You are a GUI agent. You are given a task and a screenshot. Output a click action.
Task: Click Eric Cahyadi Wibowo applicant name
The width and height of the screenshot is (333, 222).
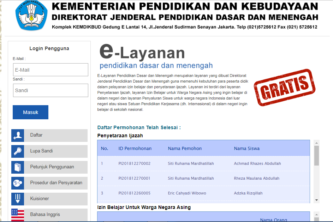tap(187, 193)
